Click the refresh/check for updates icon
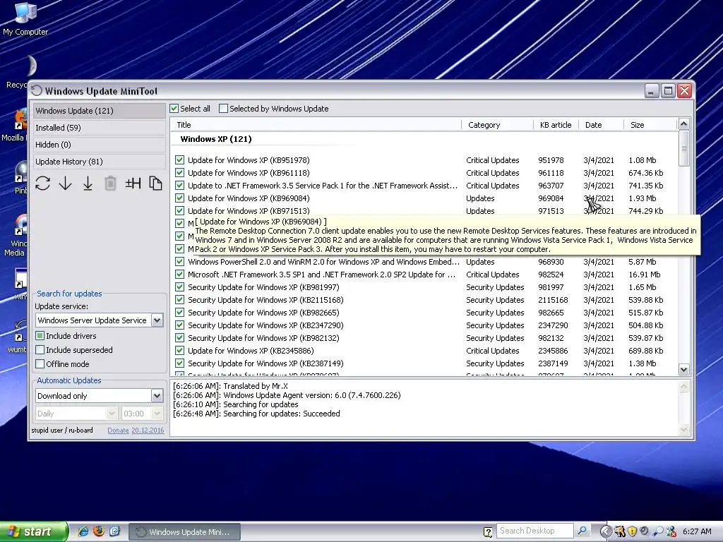The image size is (723, 542). [x=42, y=183]
